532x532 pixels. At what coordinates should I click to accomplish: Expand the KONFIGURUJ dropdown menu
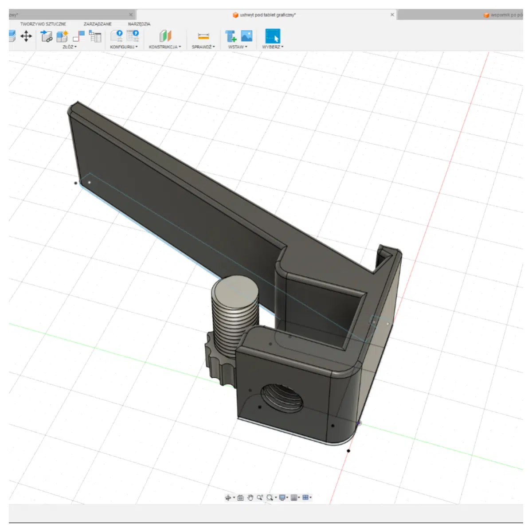click(124, 47)
